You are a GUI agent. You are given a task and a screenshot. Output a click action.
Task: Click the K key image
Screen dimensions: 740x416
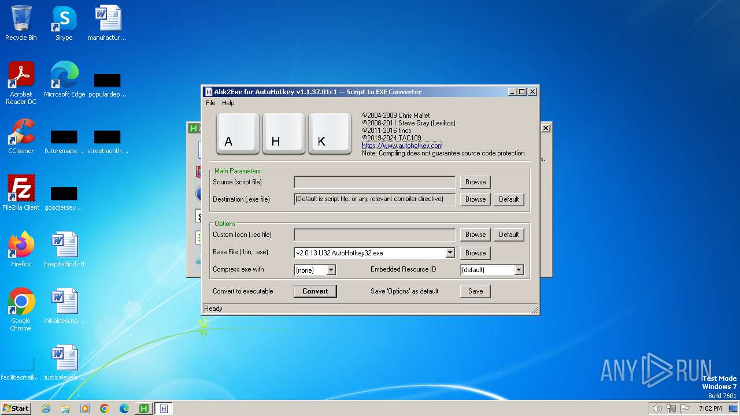330,133
